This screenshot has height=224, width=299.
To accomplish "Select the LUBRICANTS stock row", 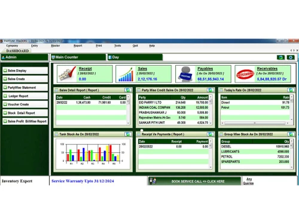I will tap(255, 152).
